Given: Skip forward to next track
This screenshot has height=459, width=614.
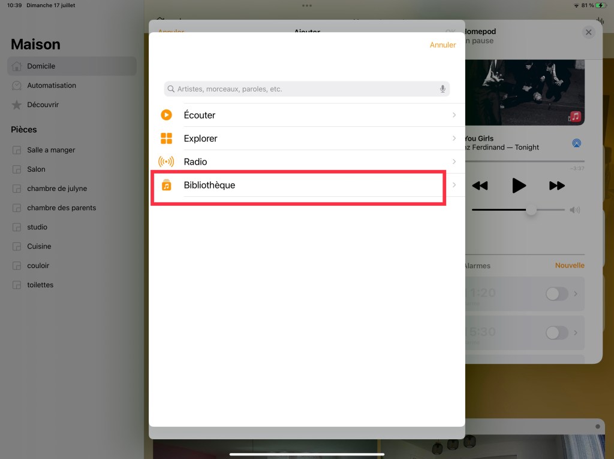Looking at the screenshot, I should [x=557, y=186].
